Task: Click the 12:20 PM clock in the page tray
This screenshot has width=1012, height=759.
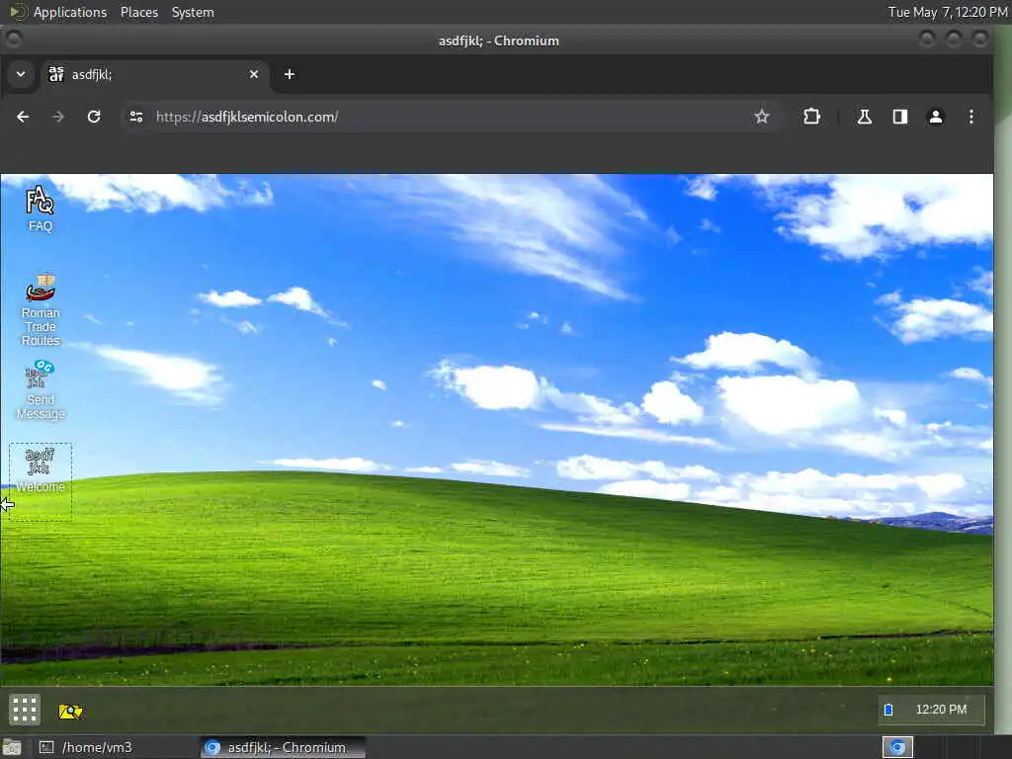Action: [941, 710]
